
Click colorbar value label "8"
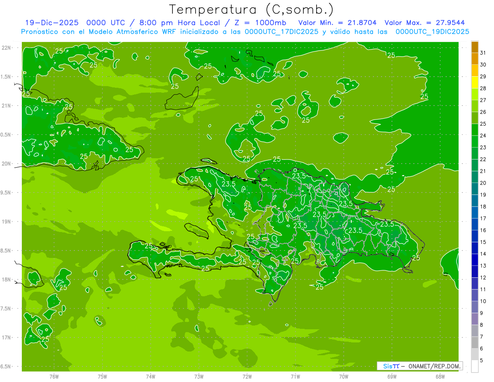(482, 325)
